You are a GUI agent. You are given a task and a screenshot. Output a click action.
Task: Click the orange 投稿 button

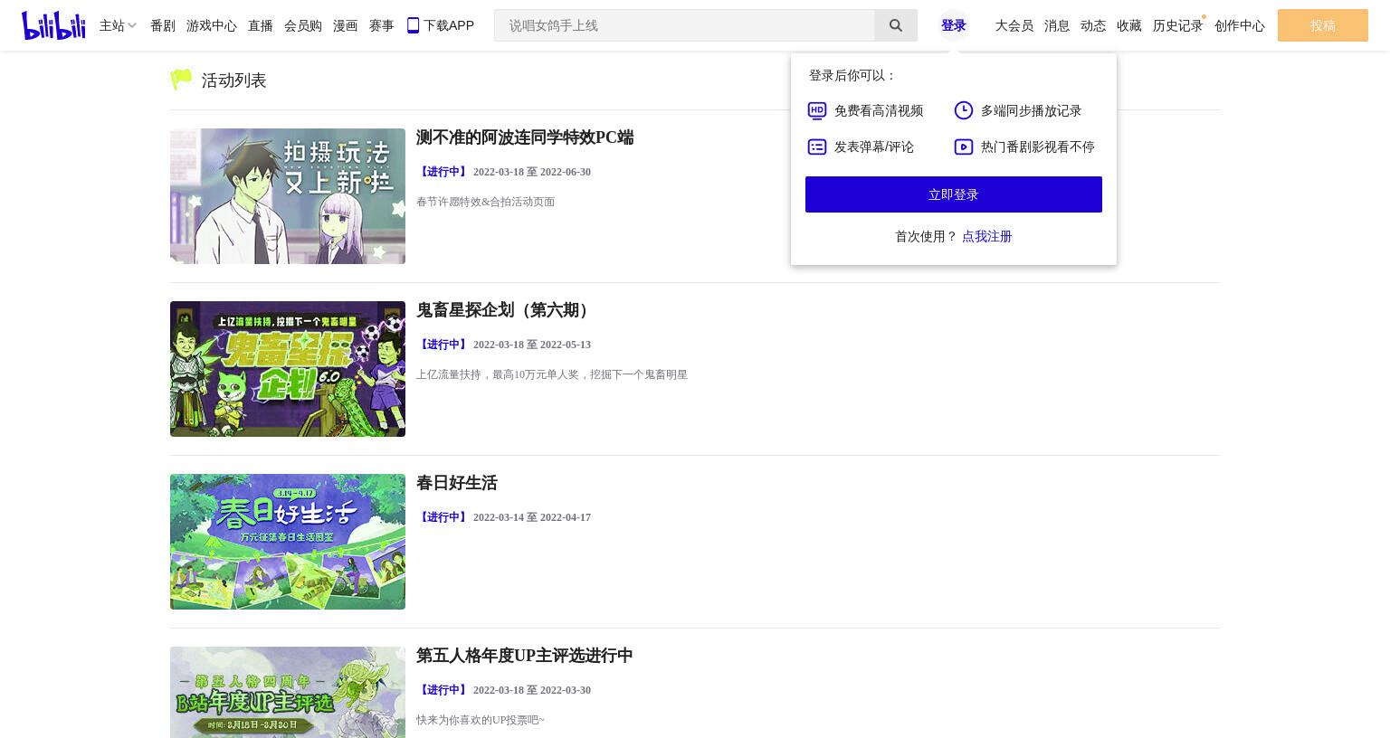1323,25
